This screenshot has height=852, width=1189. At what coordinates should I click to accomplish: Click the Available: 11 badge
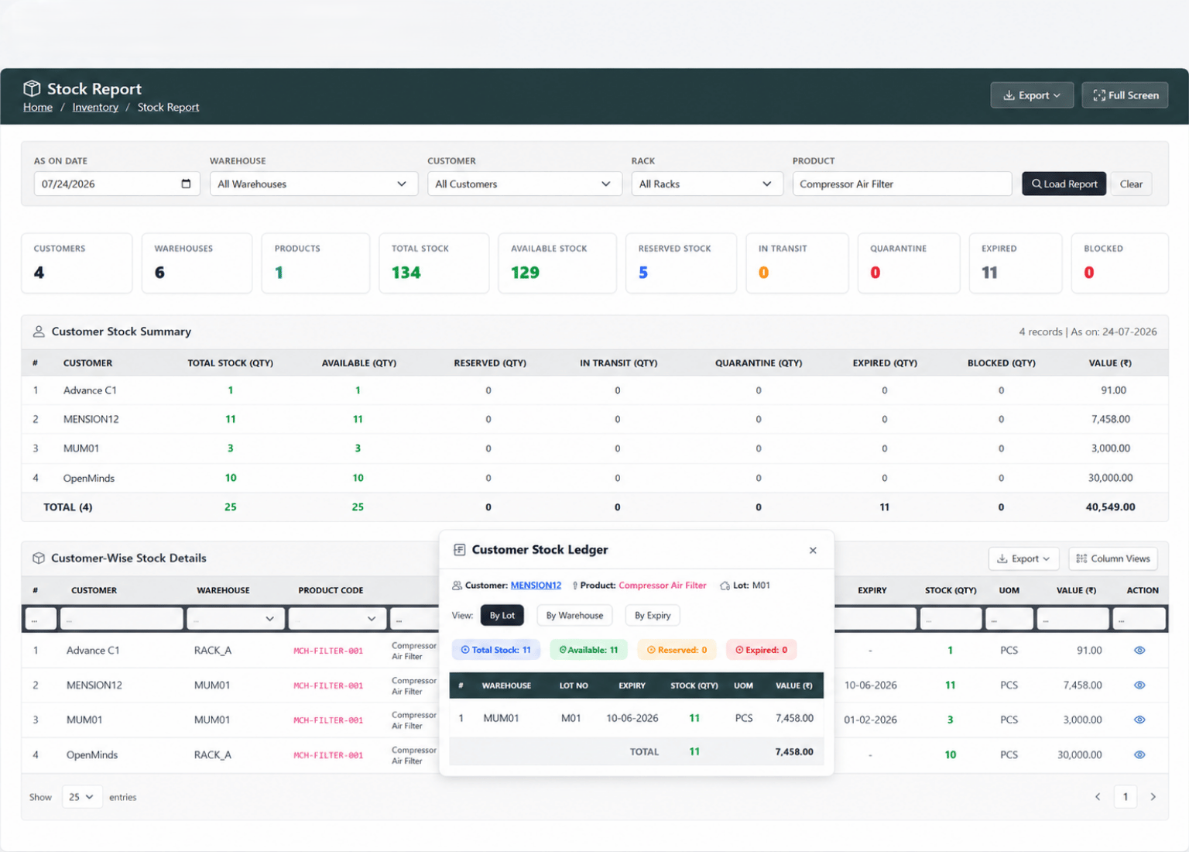[588, 650]
